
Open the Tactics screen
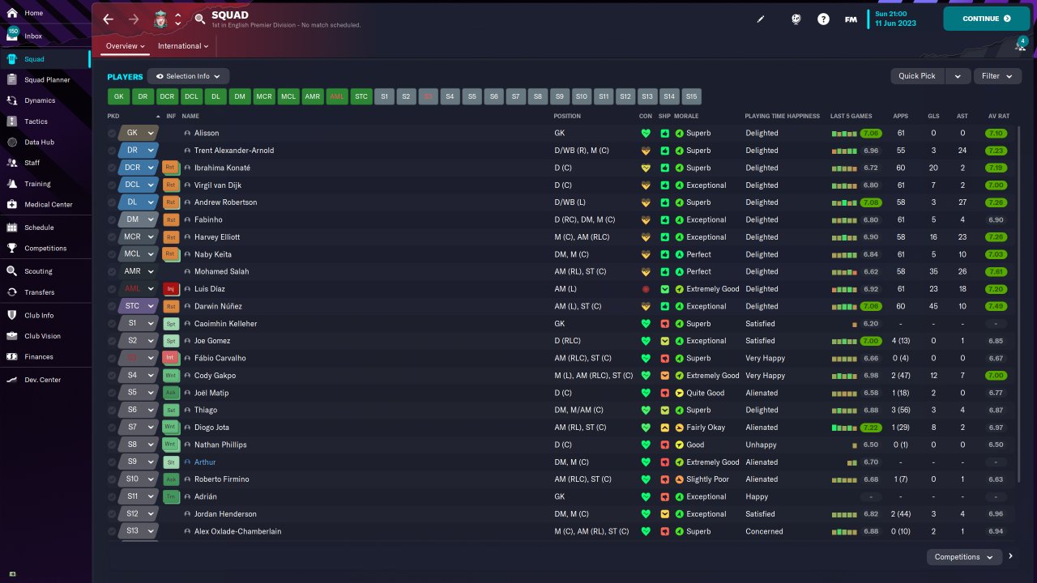pyautogui.click(x=45, y=121)
